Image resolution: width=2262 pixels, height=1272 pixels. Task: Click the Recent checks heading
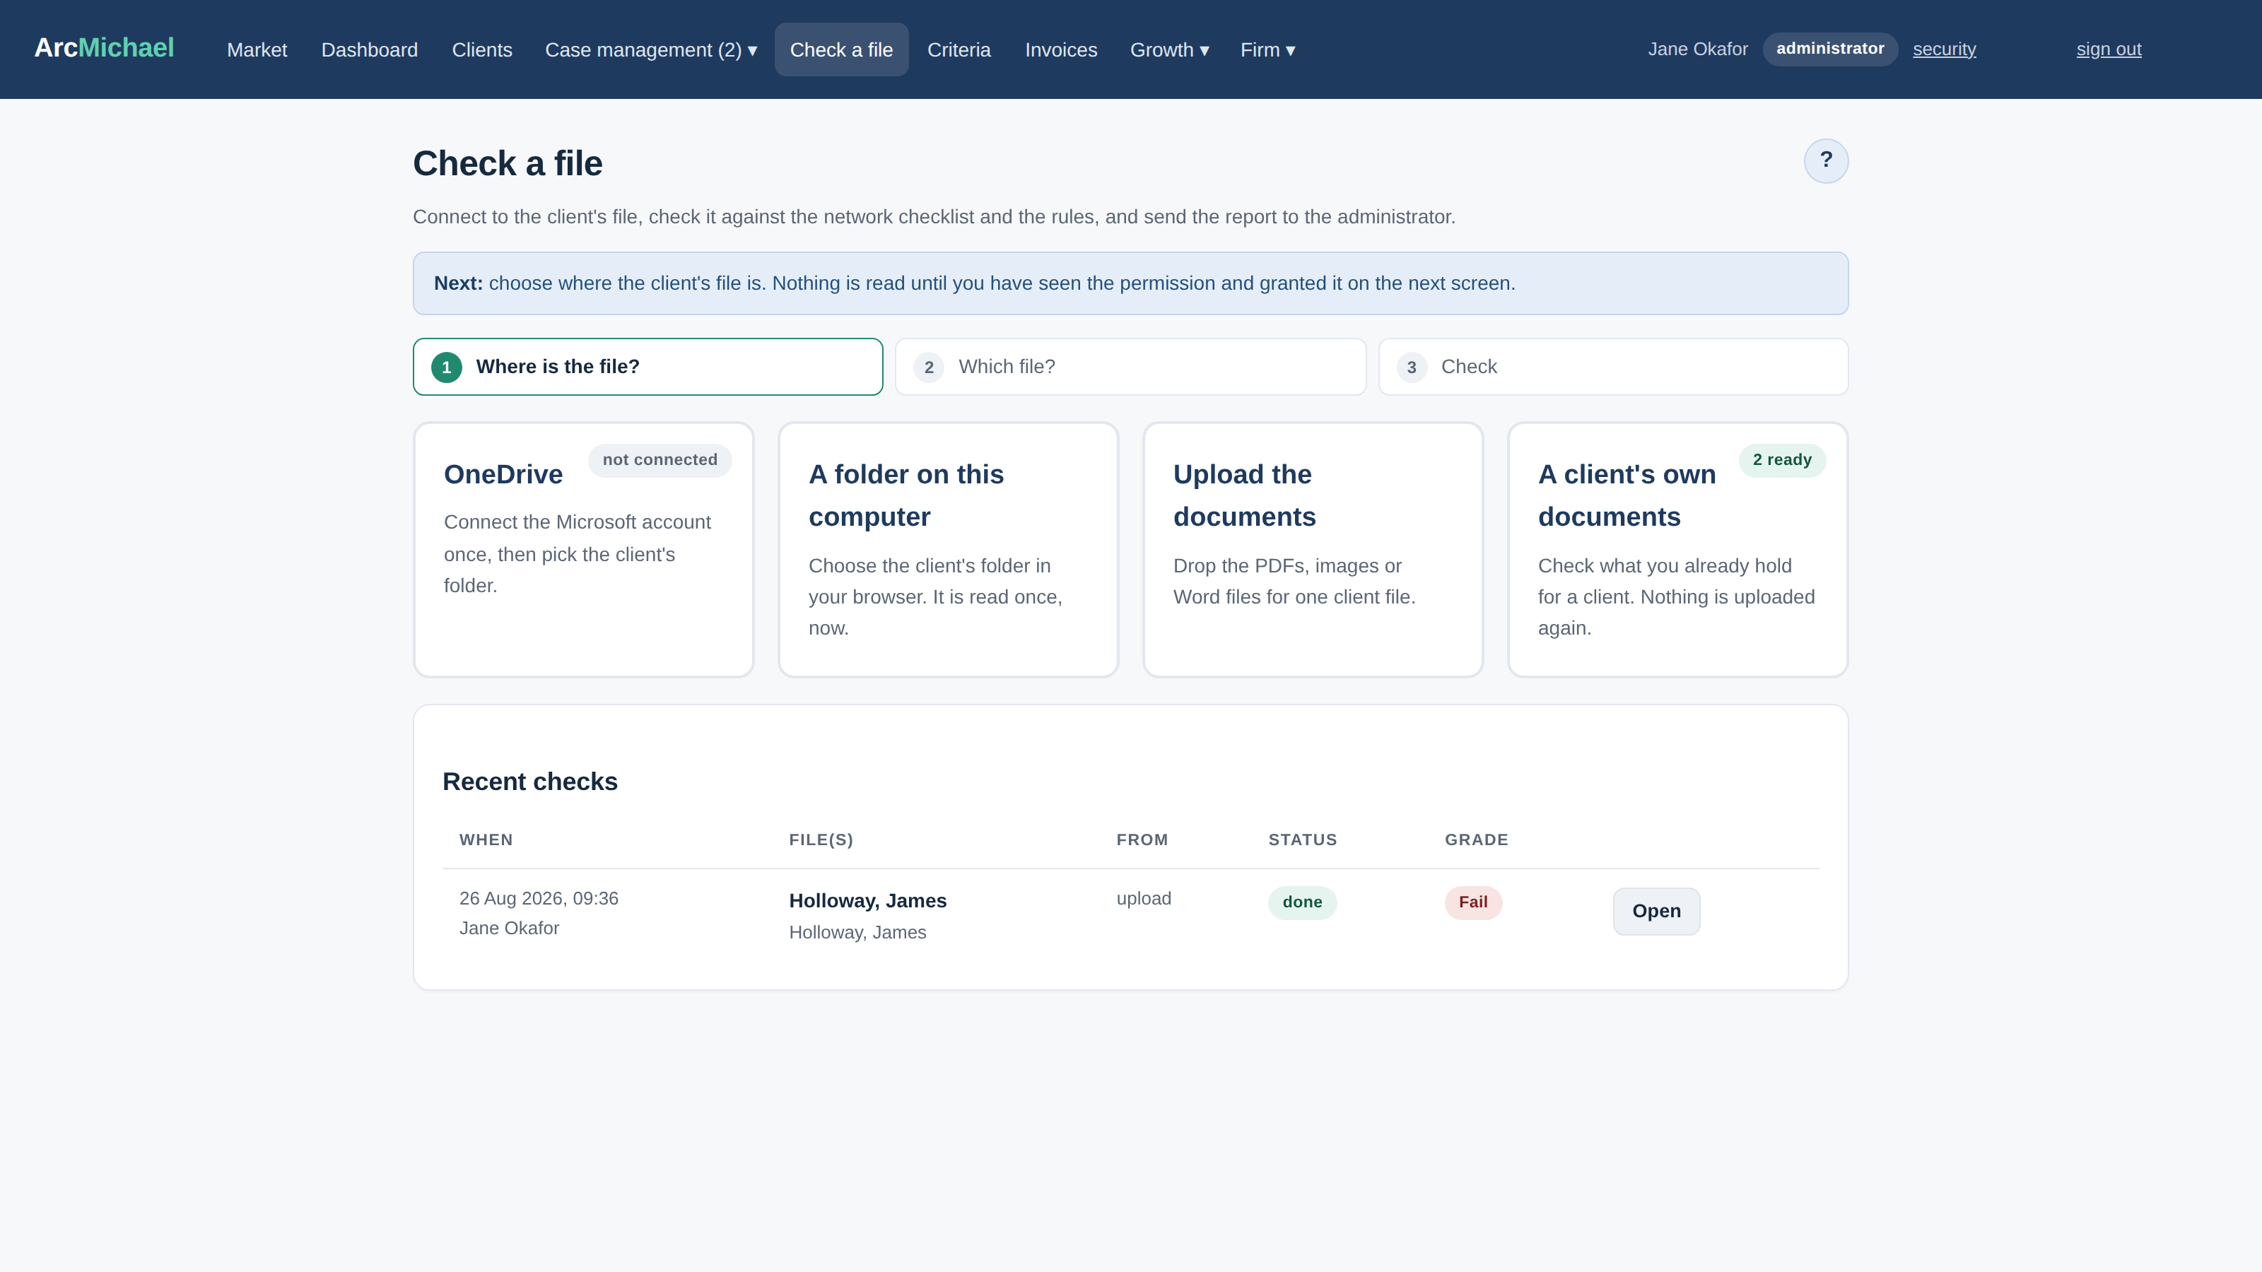point(529,782)
